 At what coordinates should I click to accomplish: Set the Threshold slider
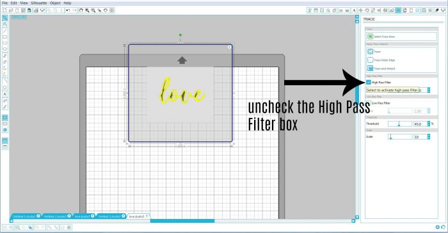pos(400,124)
